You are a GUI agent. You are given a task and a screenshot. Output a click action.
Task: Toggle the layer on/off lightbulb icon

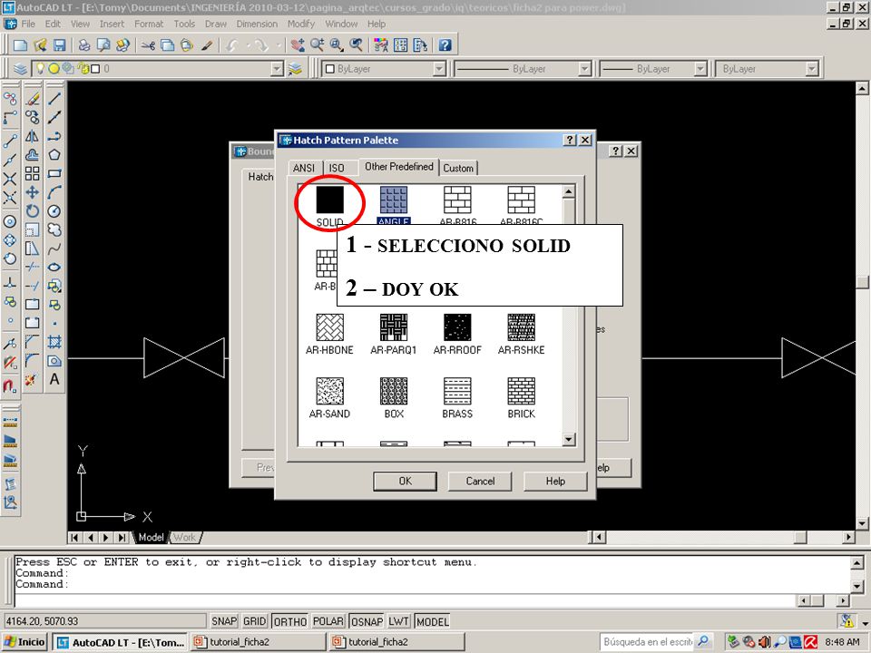[x=40, y=69]
